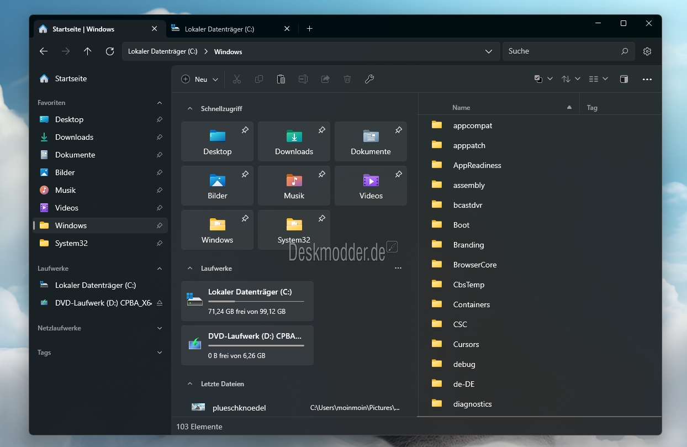Select the BrowserCore folder row
Image resolution: width=687 pixels, height=447 pixels.
(x=540, y=265)
